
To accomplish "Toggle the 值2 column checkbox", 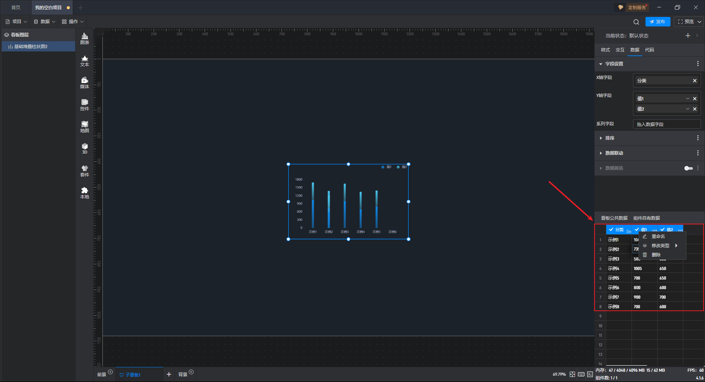I will (x=662, y=230).
